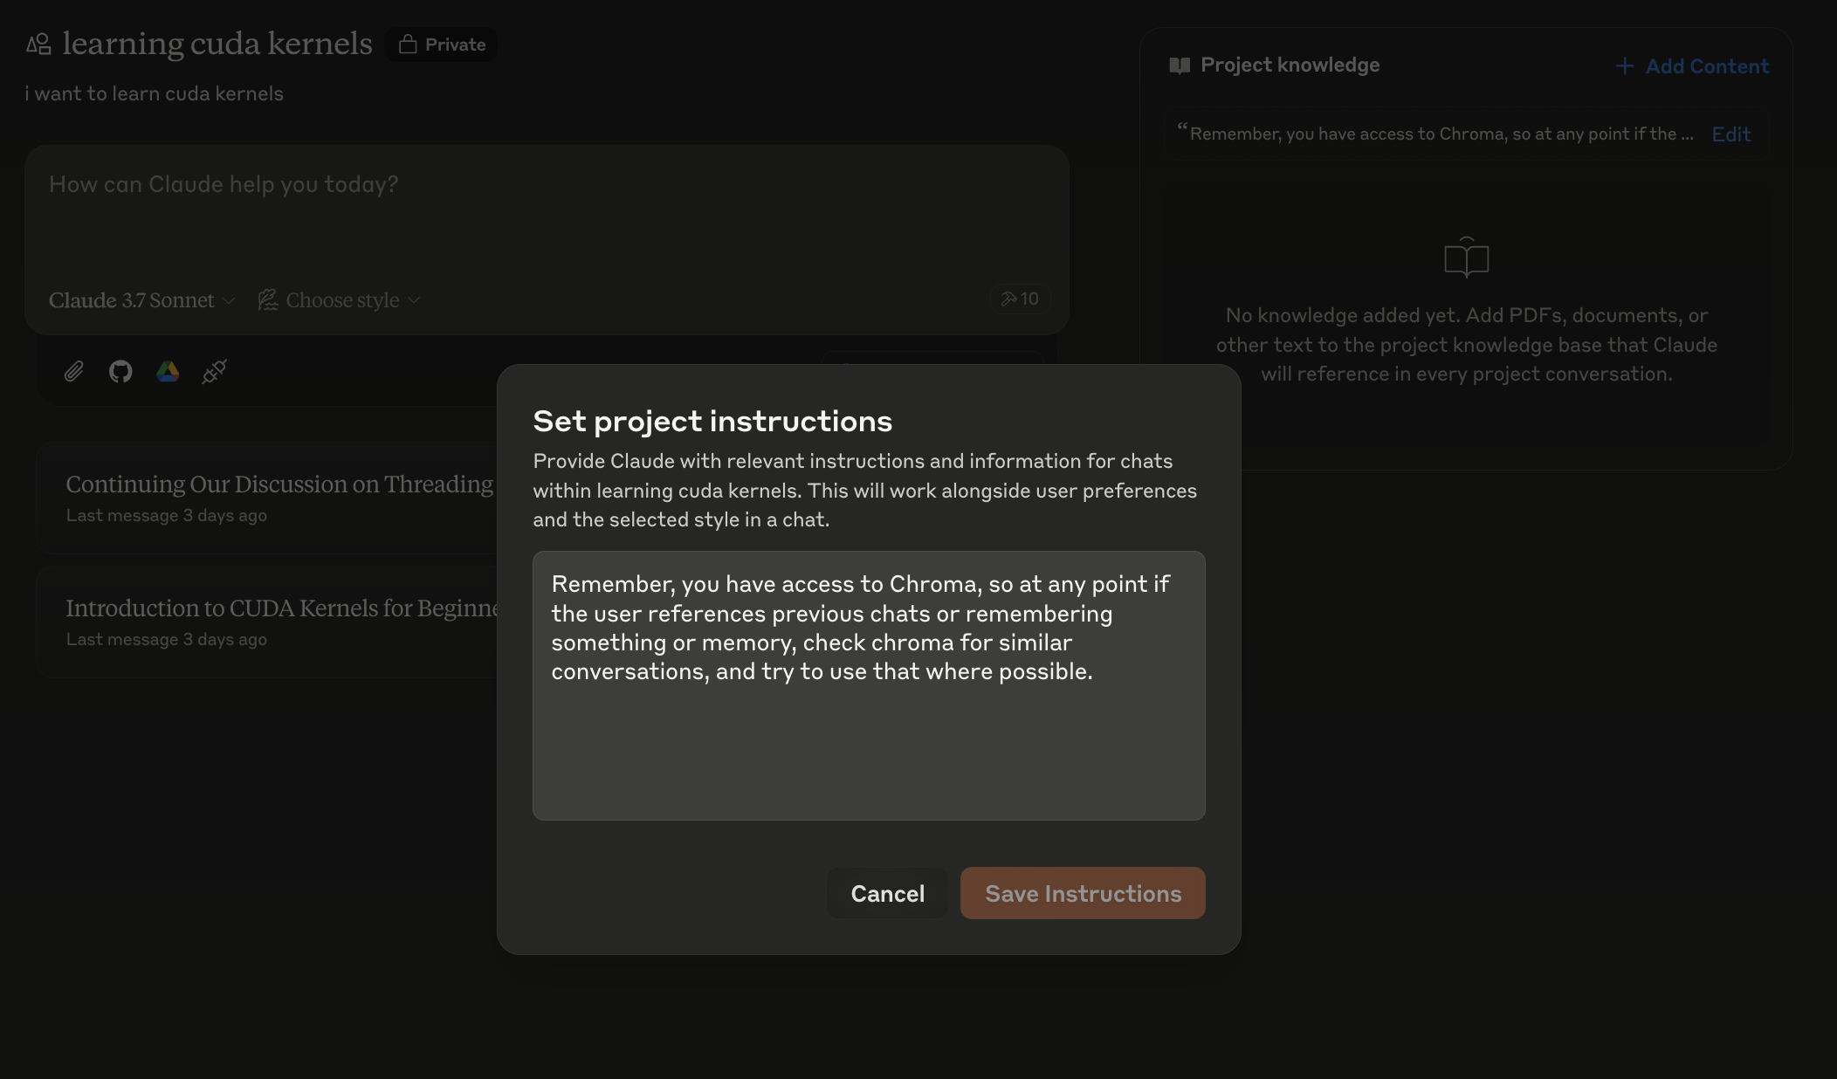
Task: Click the Add Content link
Action: tap(1706, 66)
